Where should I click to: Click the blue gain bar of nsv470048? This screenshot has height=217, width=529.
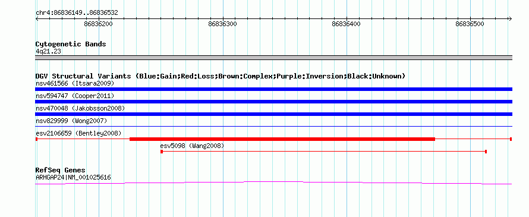(x=273, y=114)
